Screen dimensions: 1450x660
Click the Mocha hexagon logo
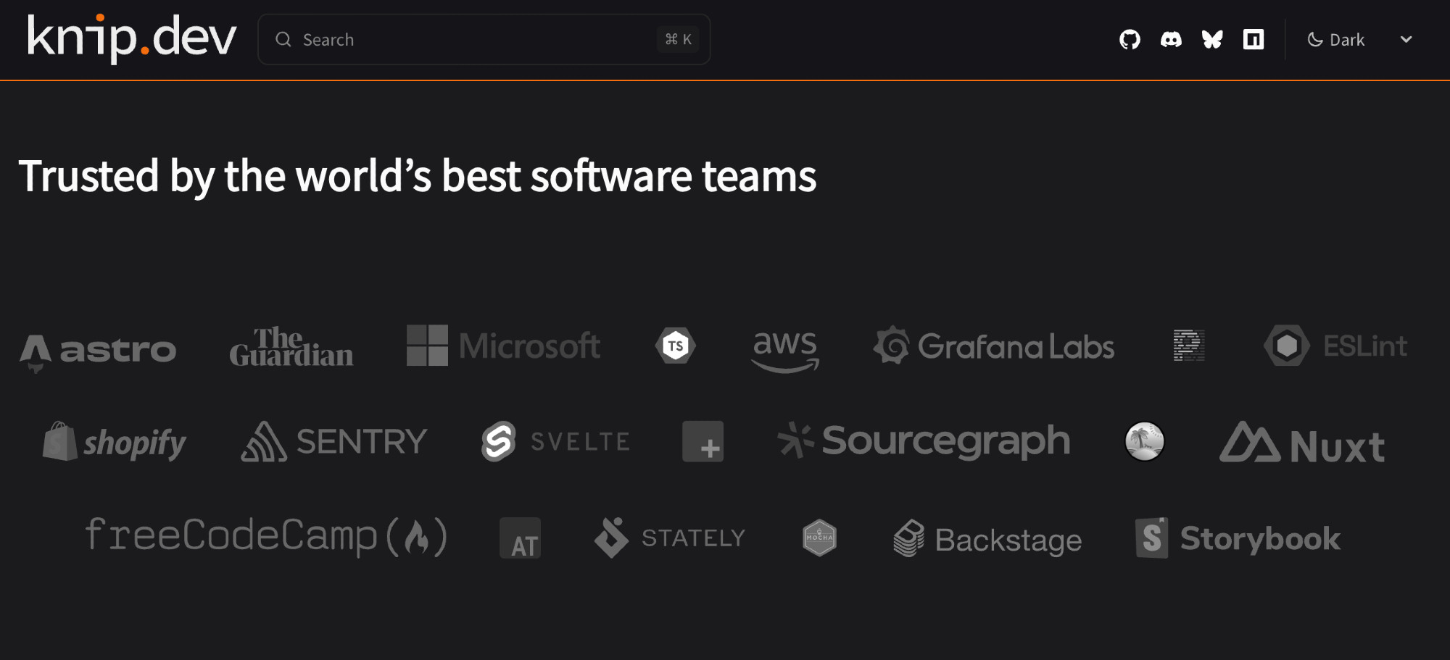(820, 538)
